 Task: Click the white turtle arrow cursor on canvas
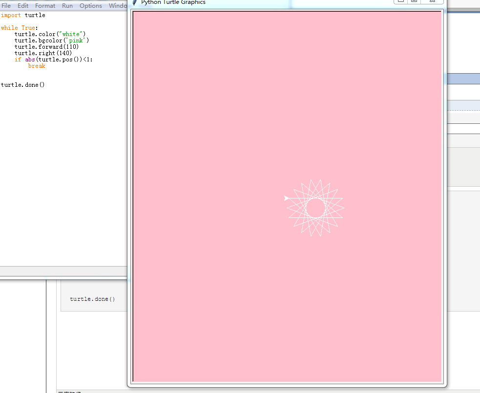(287, 198)
